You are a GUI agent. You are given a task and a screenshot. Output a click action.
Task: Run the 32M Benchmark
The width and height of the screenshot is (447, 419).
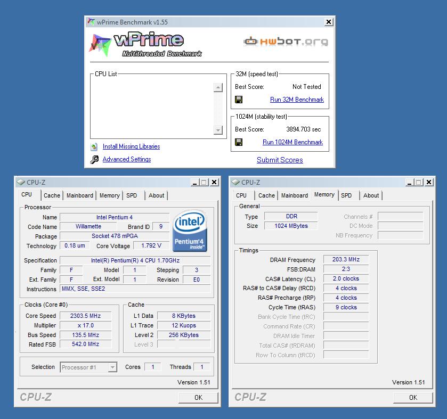click(297, 100)
